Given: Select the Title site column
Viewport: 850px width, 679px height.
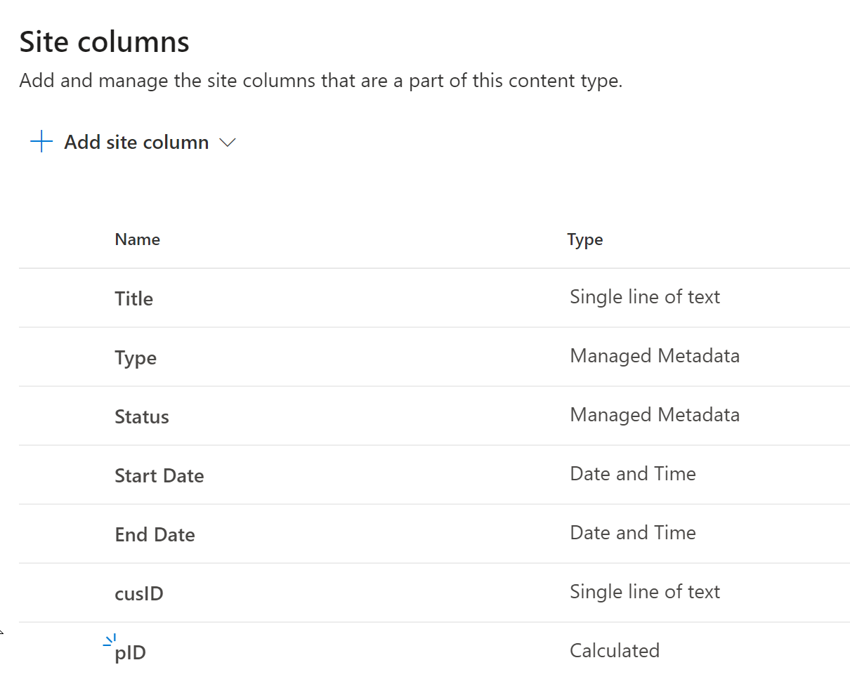Looking at the screenshot, I should (133, 298).
